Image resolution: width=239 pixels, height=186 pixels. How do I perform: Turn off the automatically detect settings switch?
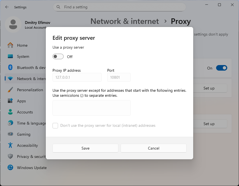pyautogui.click(x=221, y=68)
